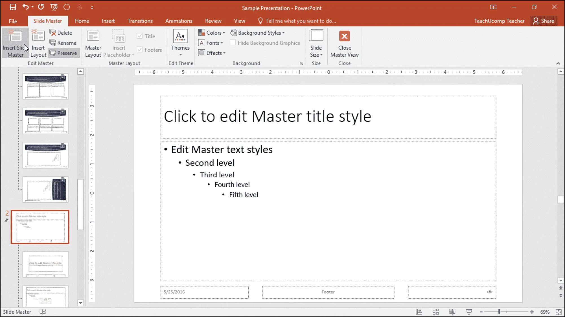Image resolution: width=565 pixels, height=317 pixels.
Task: Click the Save icon in quick access toolbar
Action: pos(13,7)
